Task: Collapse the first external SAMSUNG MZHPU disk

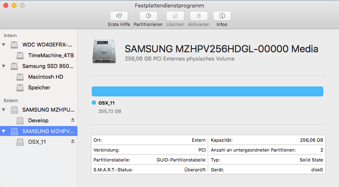Action: coord(4,110)
